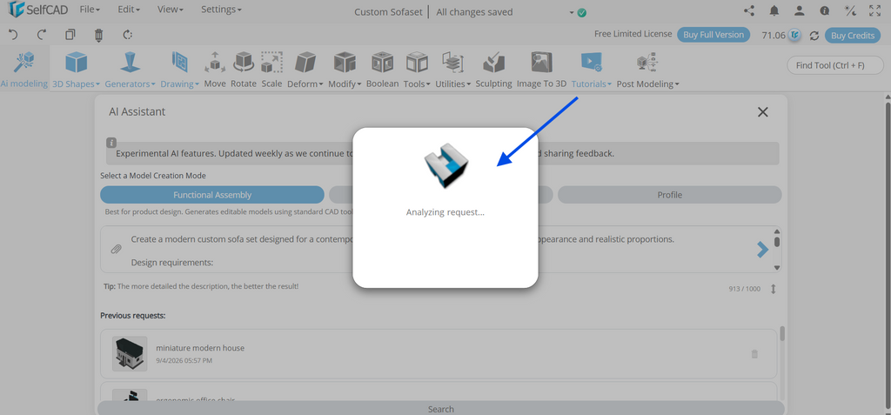
Task: Toggle the light/dark theme icon
Action: (850, 10)
